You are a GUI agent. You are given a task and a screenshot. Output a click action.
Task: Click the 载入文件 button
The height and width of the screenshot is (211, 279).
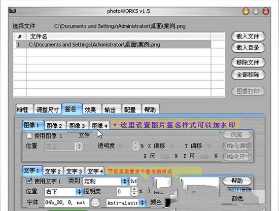coord(248,37)
